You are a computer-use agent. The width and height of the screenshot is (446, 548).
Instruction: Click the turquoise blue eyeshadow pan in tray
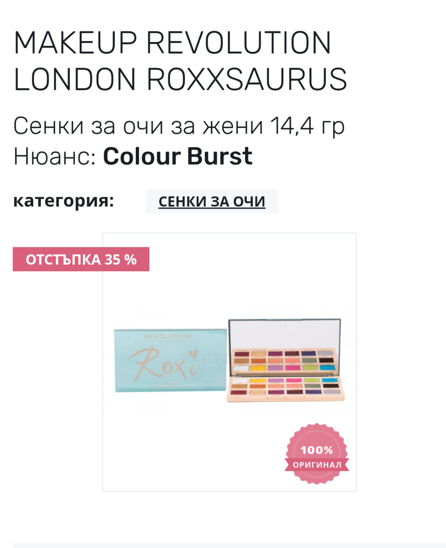pos(329,380)
